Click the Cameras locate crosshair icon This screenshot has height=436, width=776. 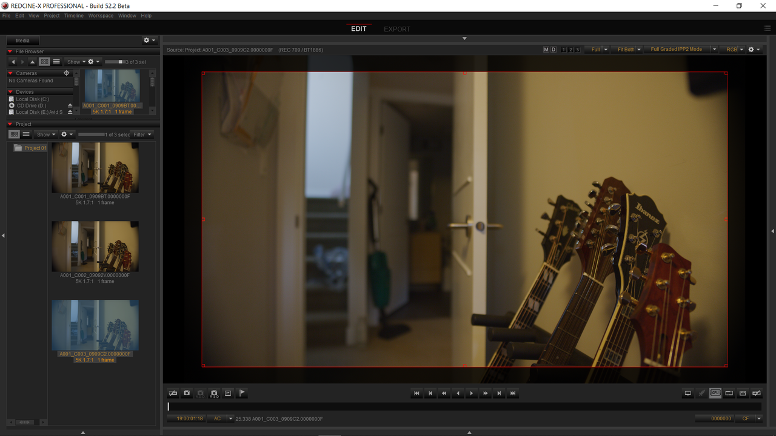(x=67, y=73)
